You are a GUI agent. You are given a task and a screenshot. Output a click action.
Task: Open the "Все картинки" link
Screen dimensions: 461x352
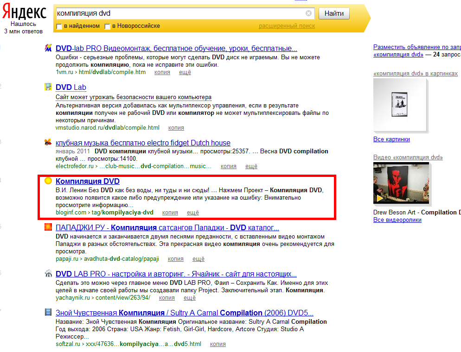click(x=391, y=139)
